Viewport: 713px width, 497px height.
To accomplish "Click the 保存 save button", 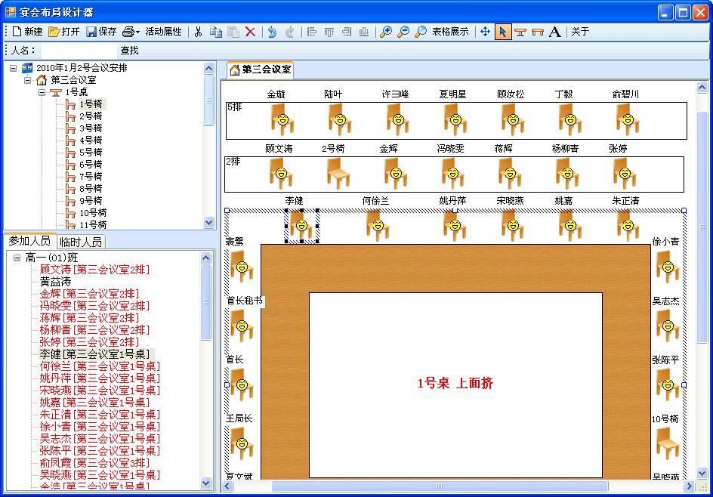I will pos(101,32).
